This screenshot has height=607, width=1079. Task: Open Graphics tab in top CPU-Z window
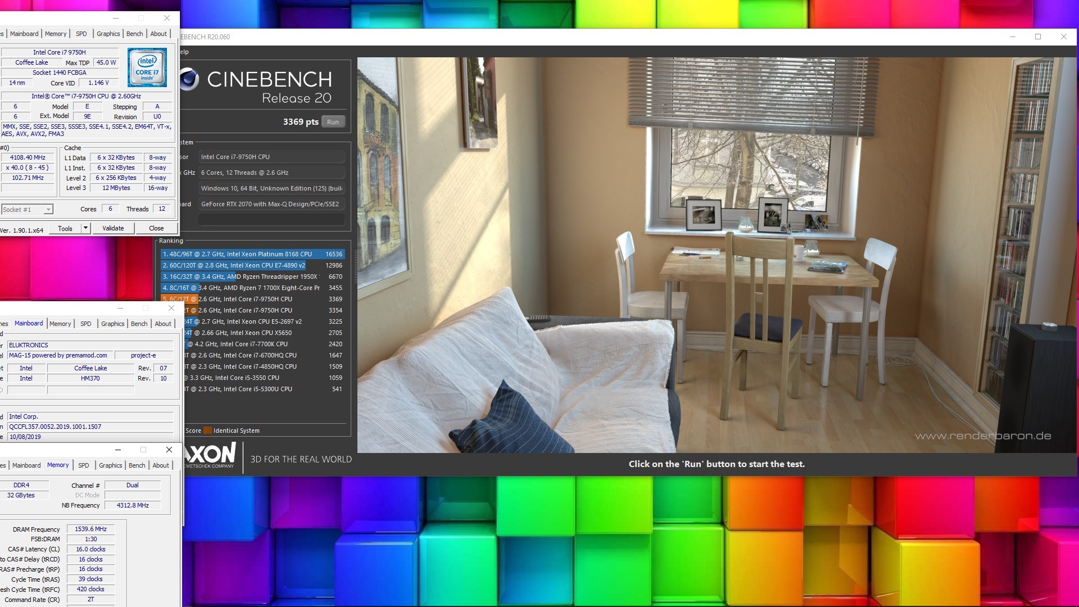coord(108,34)
